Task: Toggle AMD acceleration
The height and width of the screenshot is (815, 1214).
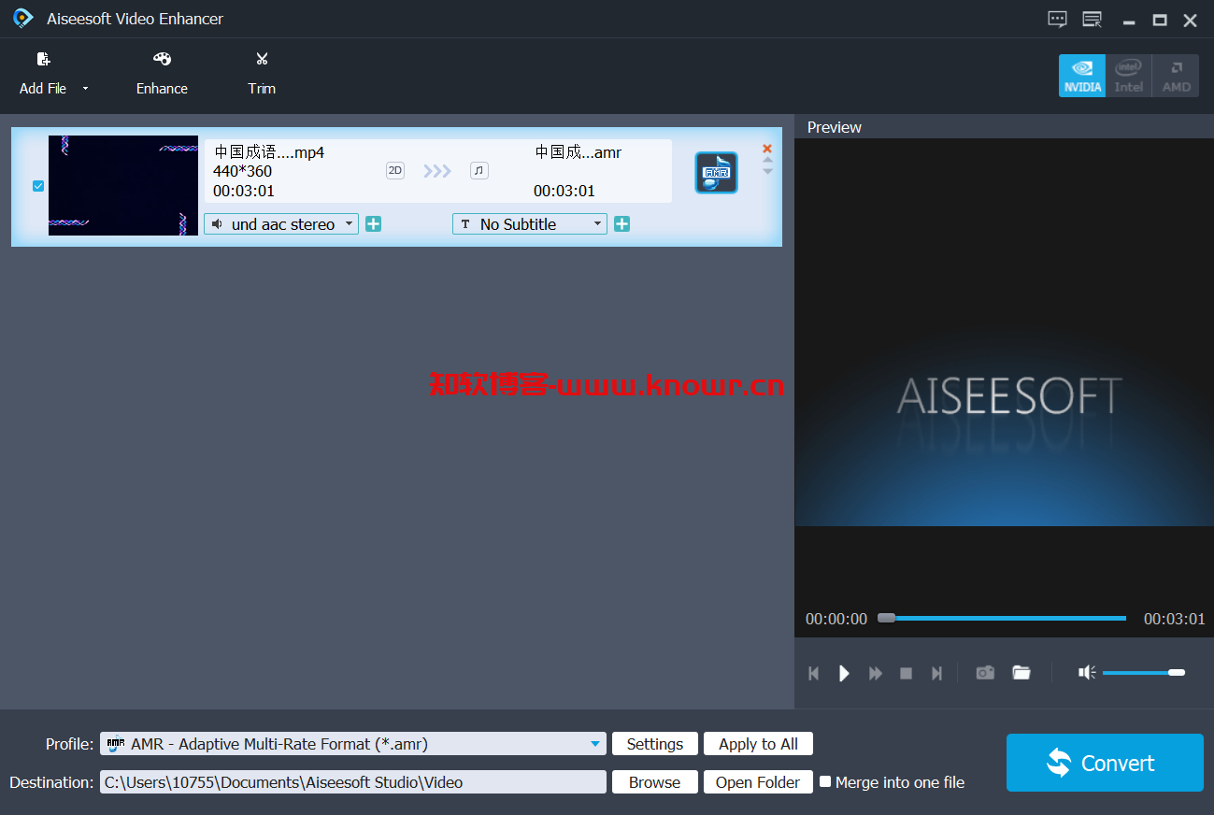Action: point(1176,76)
